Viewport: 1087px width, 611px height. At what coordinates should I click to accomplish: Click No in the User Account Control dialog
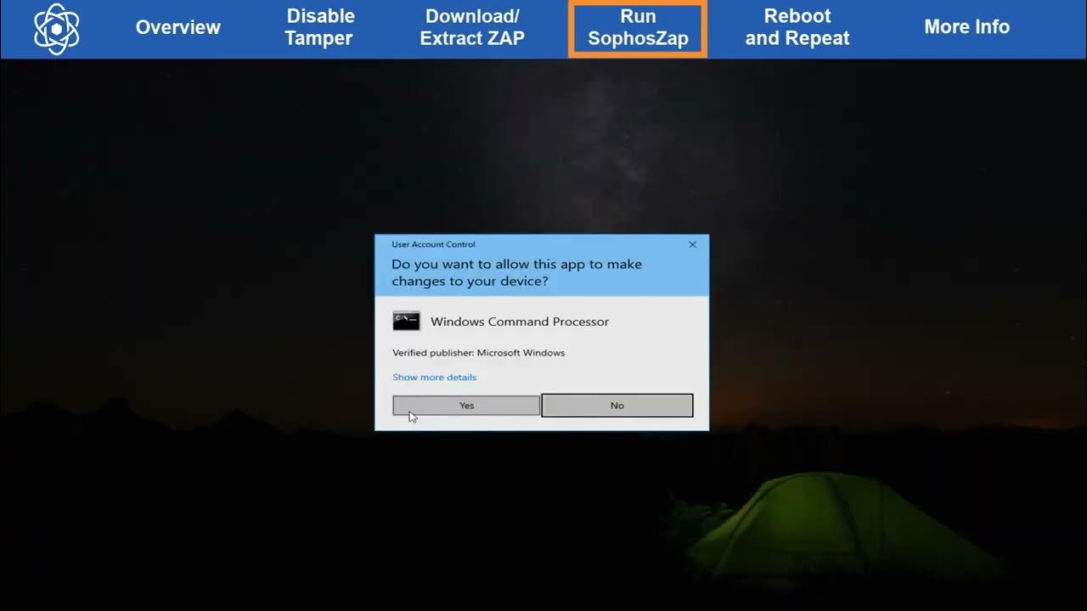[x=617, y=406]
